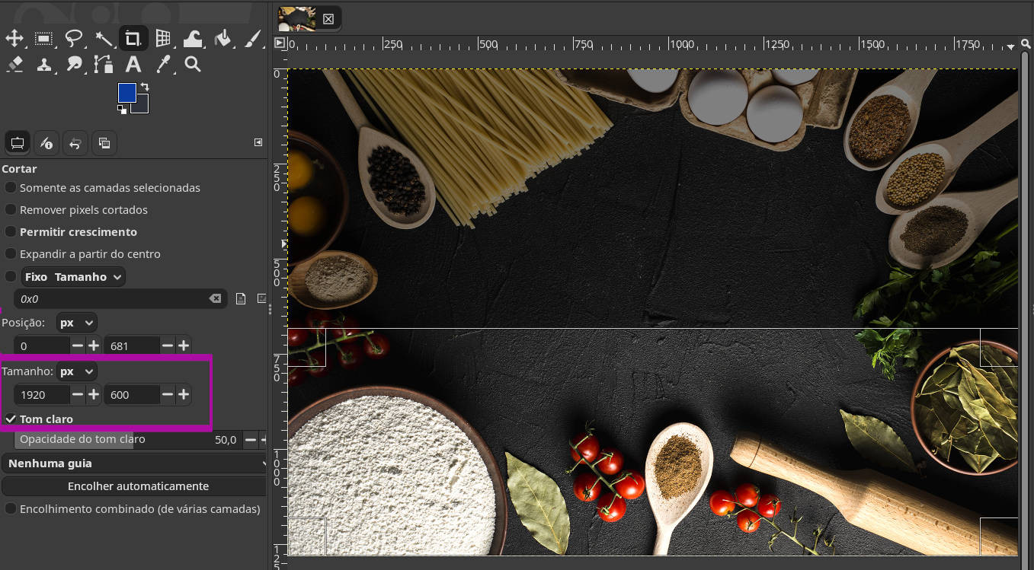This screenshot has width=1034, height=570.
Task: Select the Smudge tool
Action: point(74,65)
